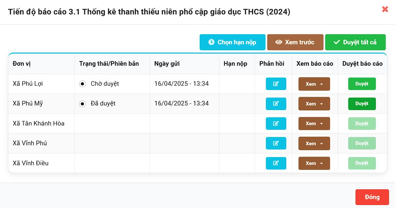Viewport: 395px width, 208px height.
Task: Click Duyệt button for Xã Phú Mỹ
Action: (362, 104)
